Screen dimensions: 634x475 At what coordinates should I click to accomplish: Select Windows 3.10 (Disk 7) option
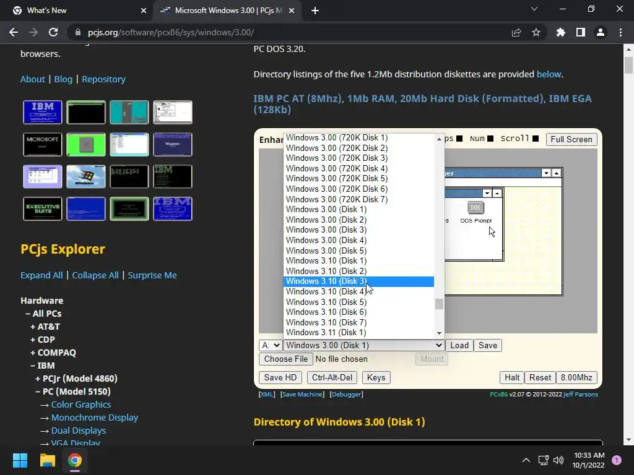pyautogui.click(x=359, y=322)
